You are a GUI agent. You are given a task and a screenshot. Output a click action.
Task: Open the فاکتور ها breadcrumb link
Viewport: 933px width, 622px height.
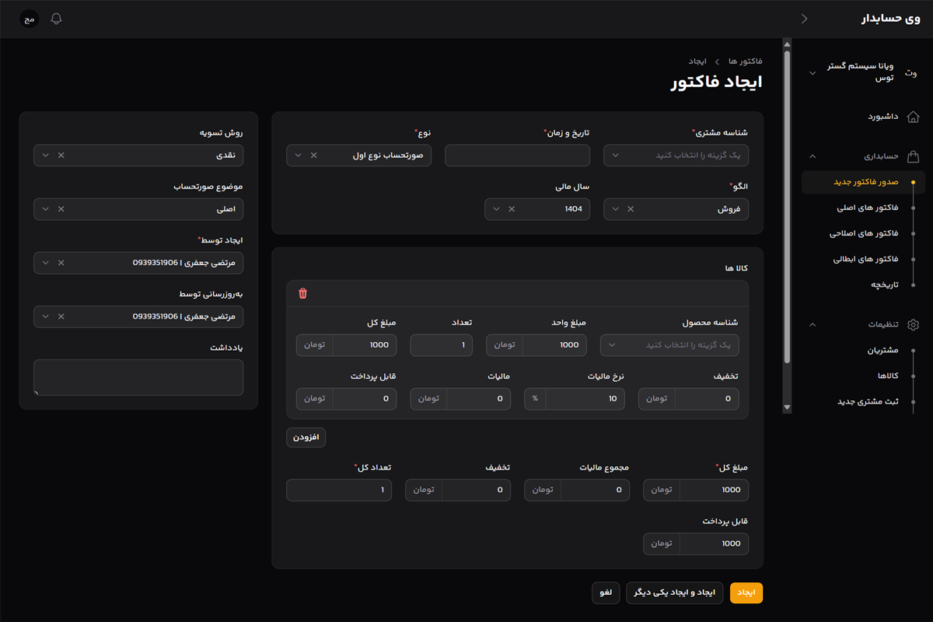point(744,61)
